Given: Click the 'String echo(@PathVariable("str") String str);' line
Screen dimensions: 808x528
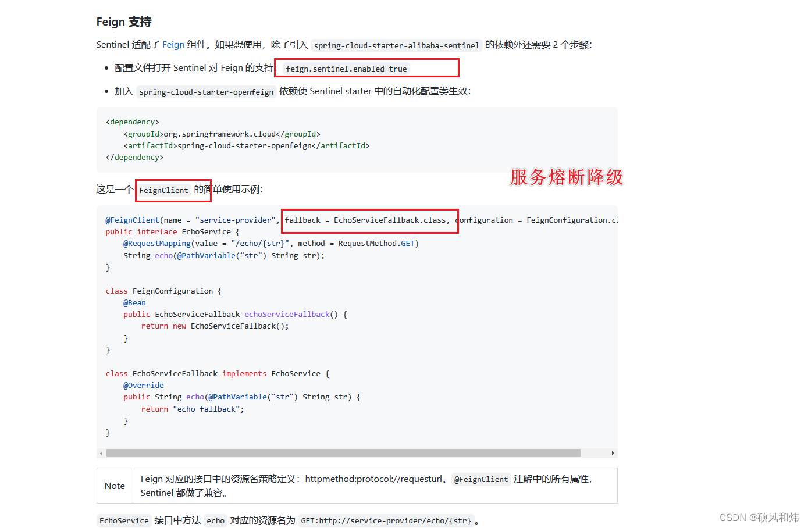Looking at the screenshot, I should tap(224, 255).
